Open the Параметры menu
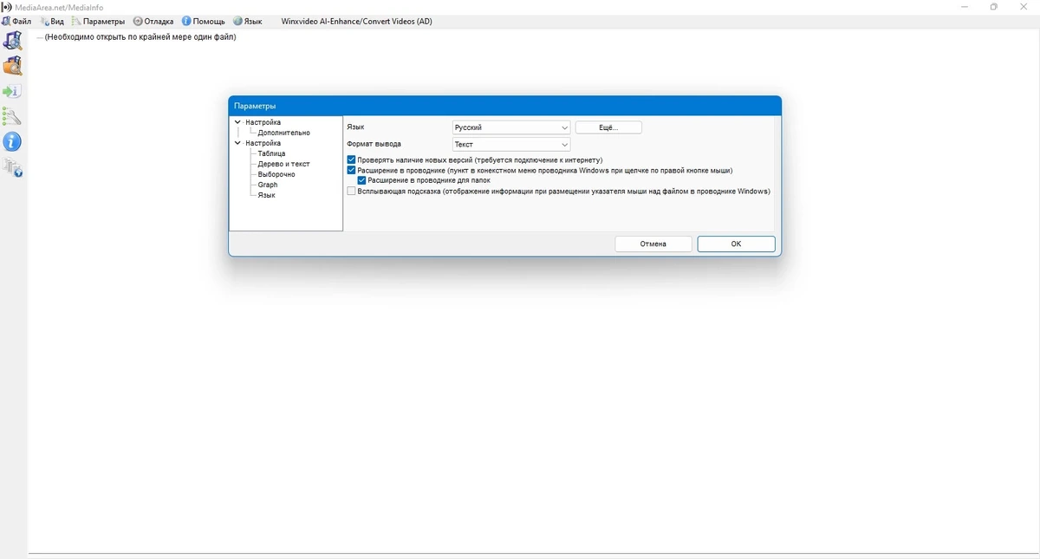 pyautogui.click(x=98, y=21)
